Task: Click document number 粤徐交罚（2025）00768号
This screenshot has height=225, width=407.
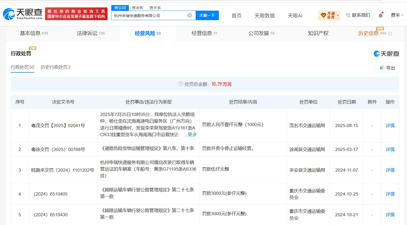Action: tap(58, 149)
